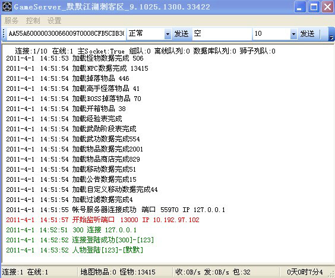The height and width of the screenshot is (278, 335).
Task: Open the 服务 menu
Action: pos(11,21)
